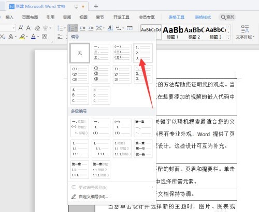Select the 无 (none) numbering option
Image resolution: width=259 pixels, height=212 pixels.
[x=80, y=53]
